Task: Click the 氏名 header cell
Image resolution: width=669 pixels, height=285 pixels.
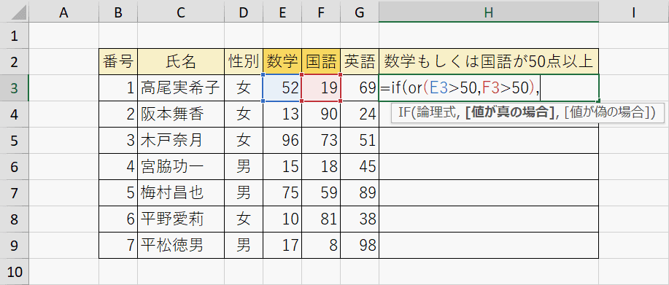Action: pyautogui.click(x=181, y=62)
